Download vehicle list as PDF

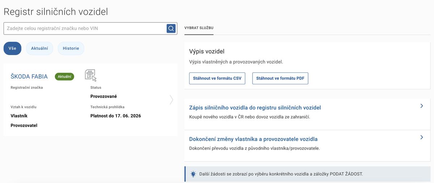280,78
